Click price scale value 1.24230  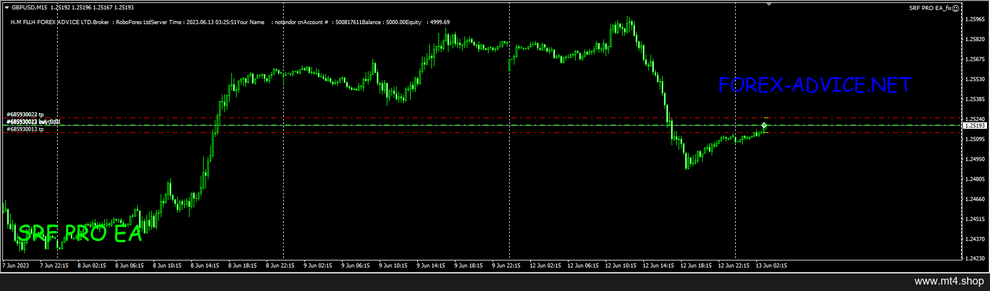coord(975,259)
